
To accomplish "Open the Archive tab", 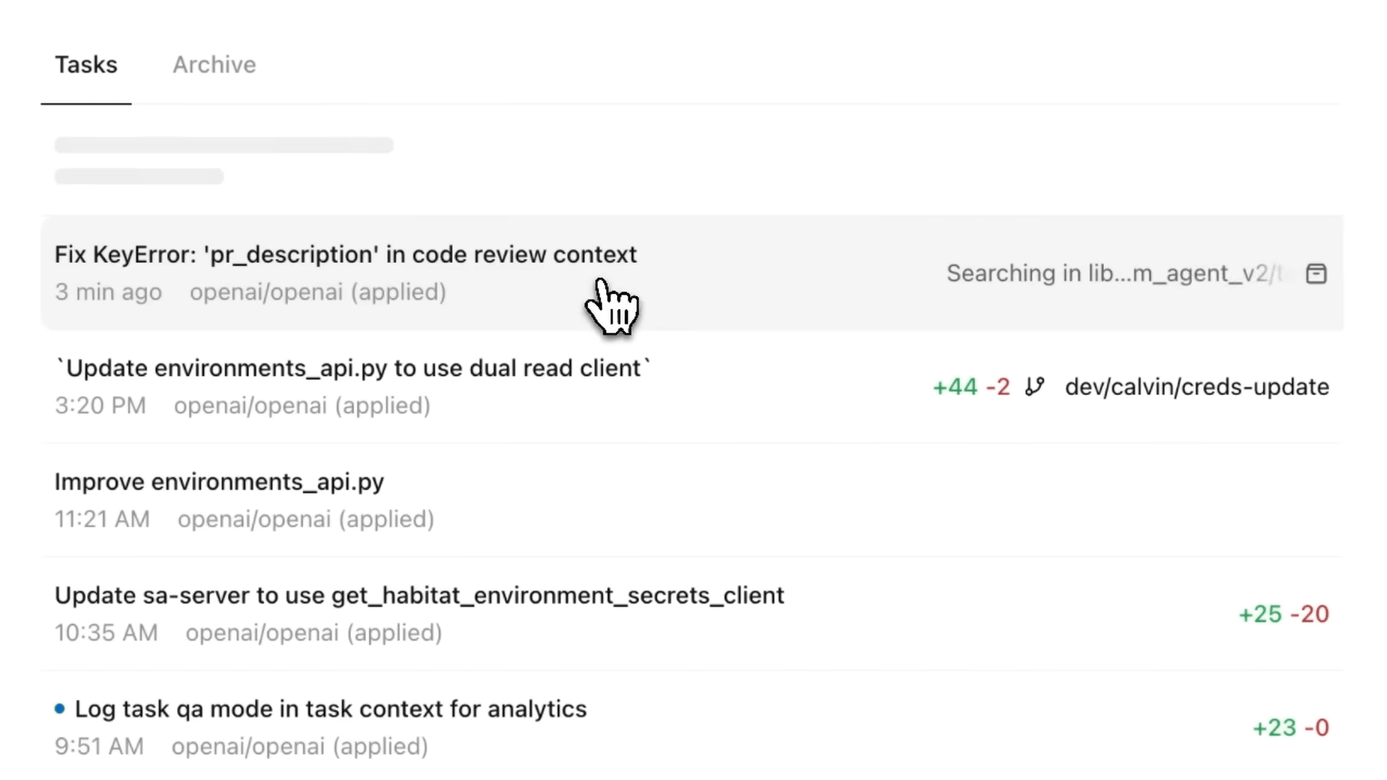I will point(214,65).
